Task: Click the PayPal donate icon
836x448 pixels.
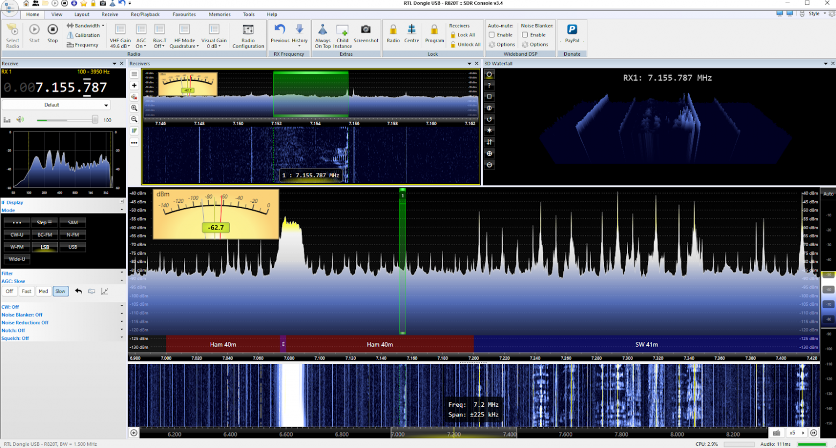Action: pyautogui.click(x=572, y=30)
